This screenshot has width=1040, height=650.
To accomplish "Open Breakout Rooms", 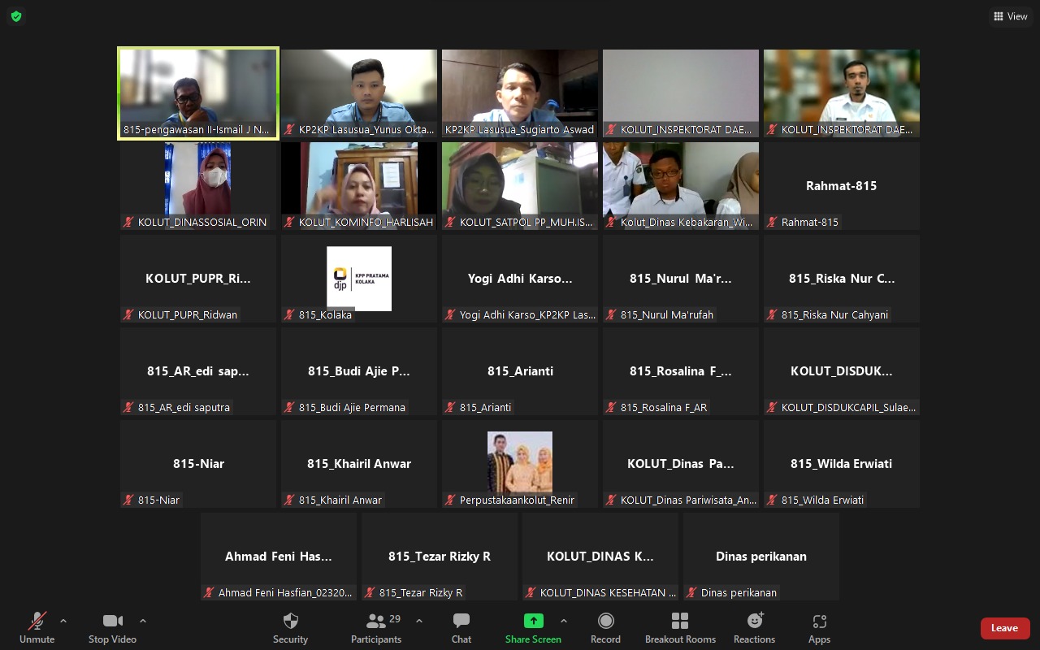I will (x=680, y=627).
